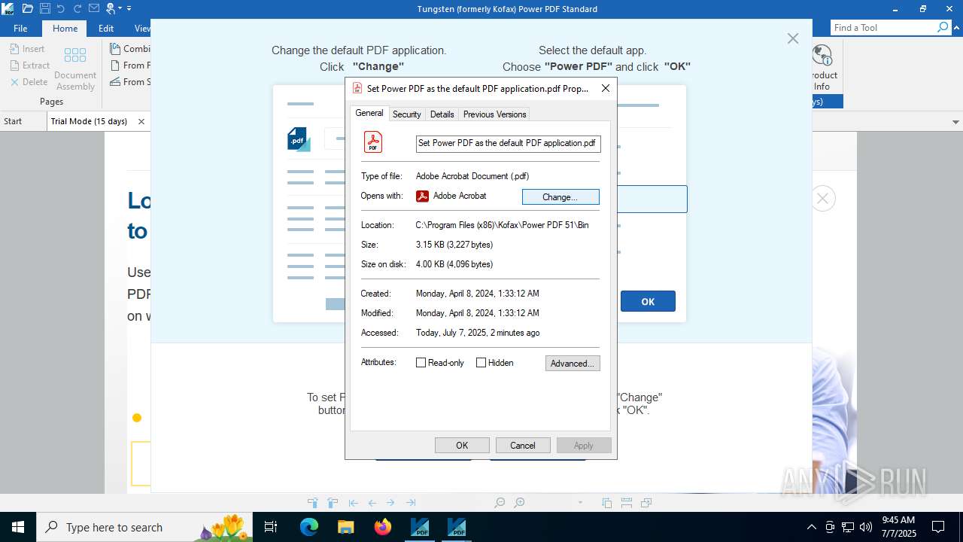Switch to the Edit ribbon tab
This screenshot has height=542, width=963.
(x=106, y=28)
